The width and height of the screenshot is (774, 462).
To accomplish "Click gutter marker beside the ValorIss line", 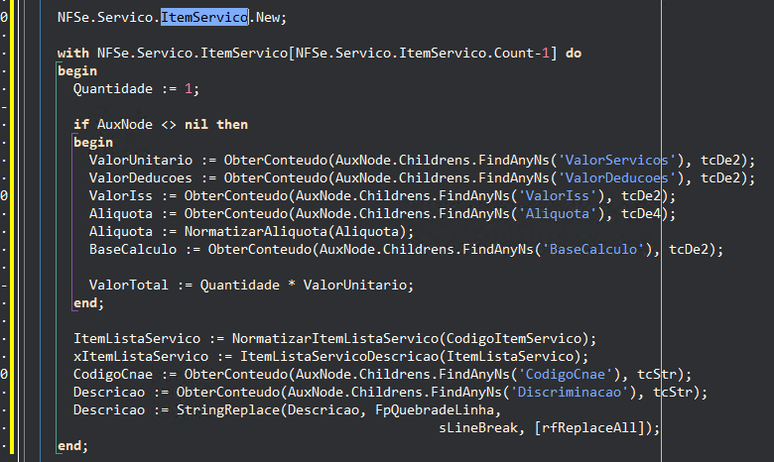I will pyautogui.click(x=4, y=195).
